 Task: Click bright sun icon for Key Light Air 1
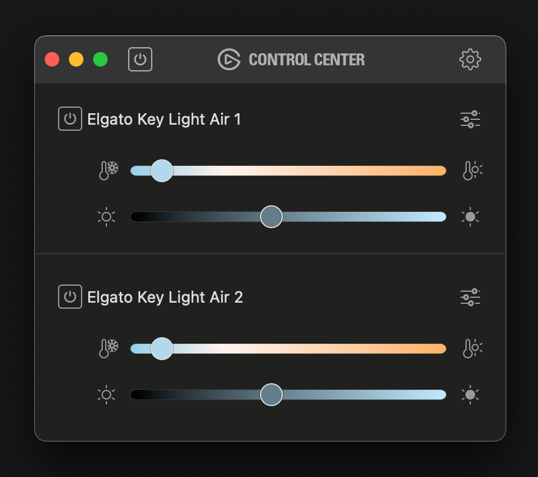tap(470, 217)
